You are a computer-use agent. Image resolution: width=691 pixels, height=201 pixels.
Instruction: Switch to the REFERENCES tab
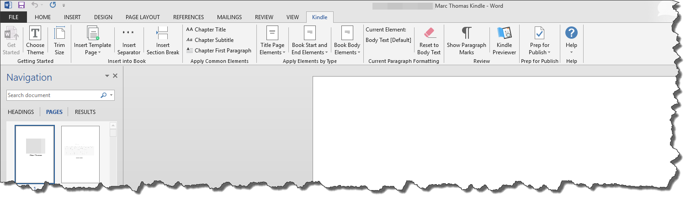click(x=188, y=17)
